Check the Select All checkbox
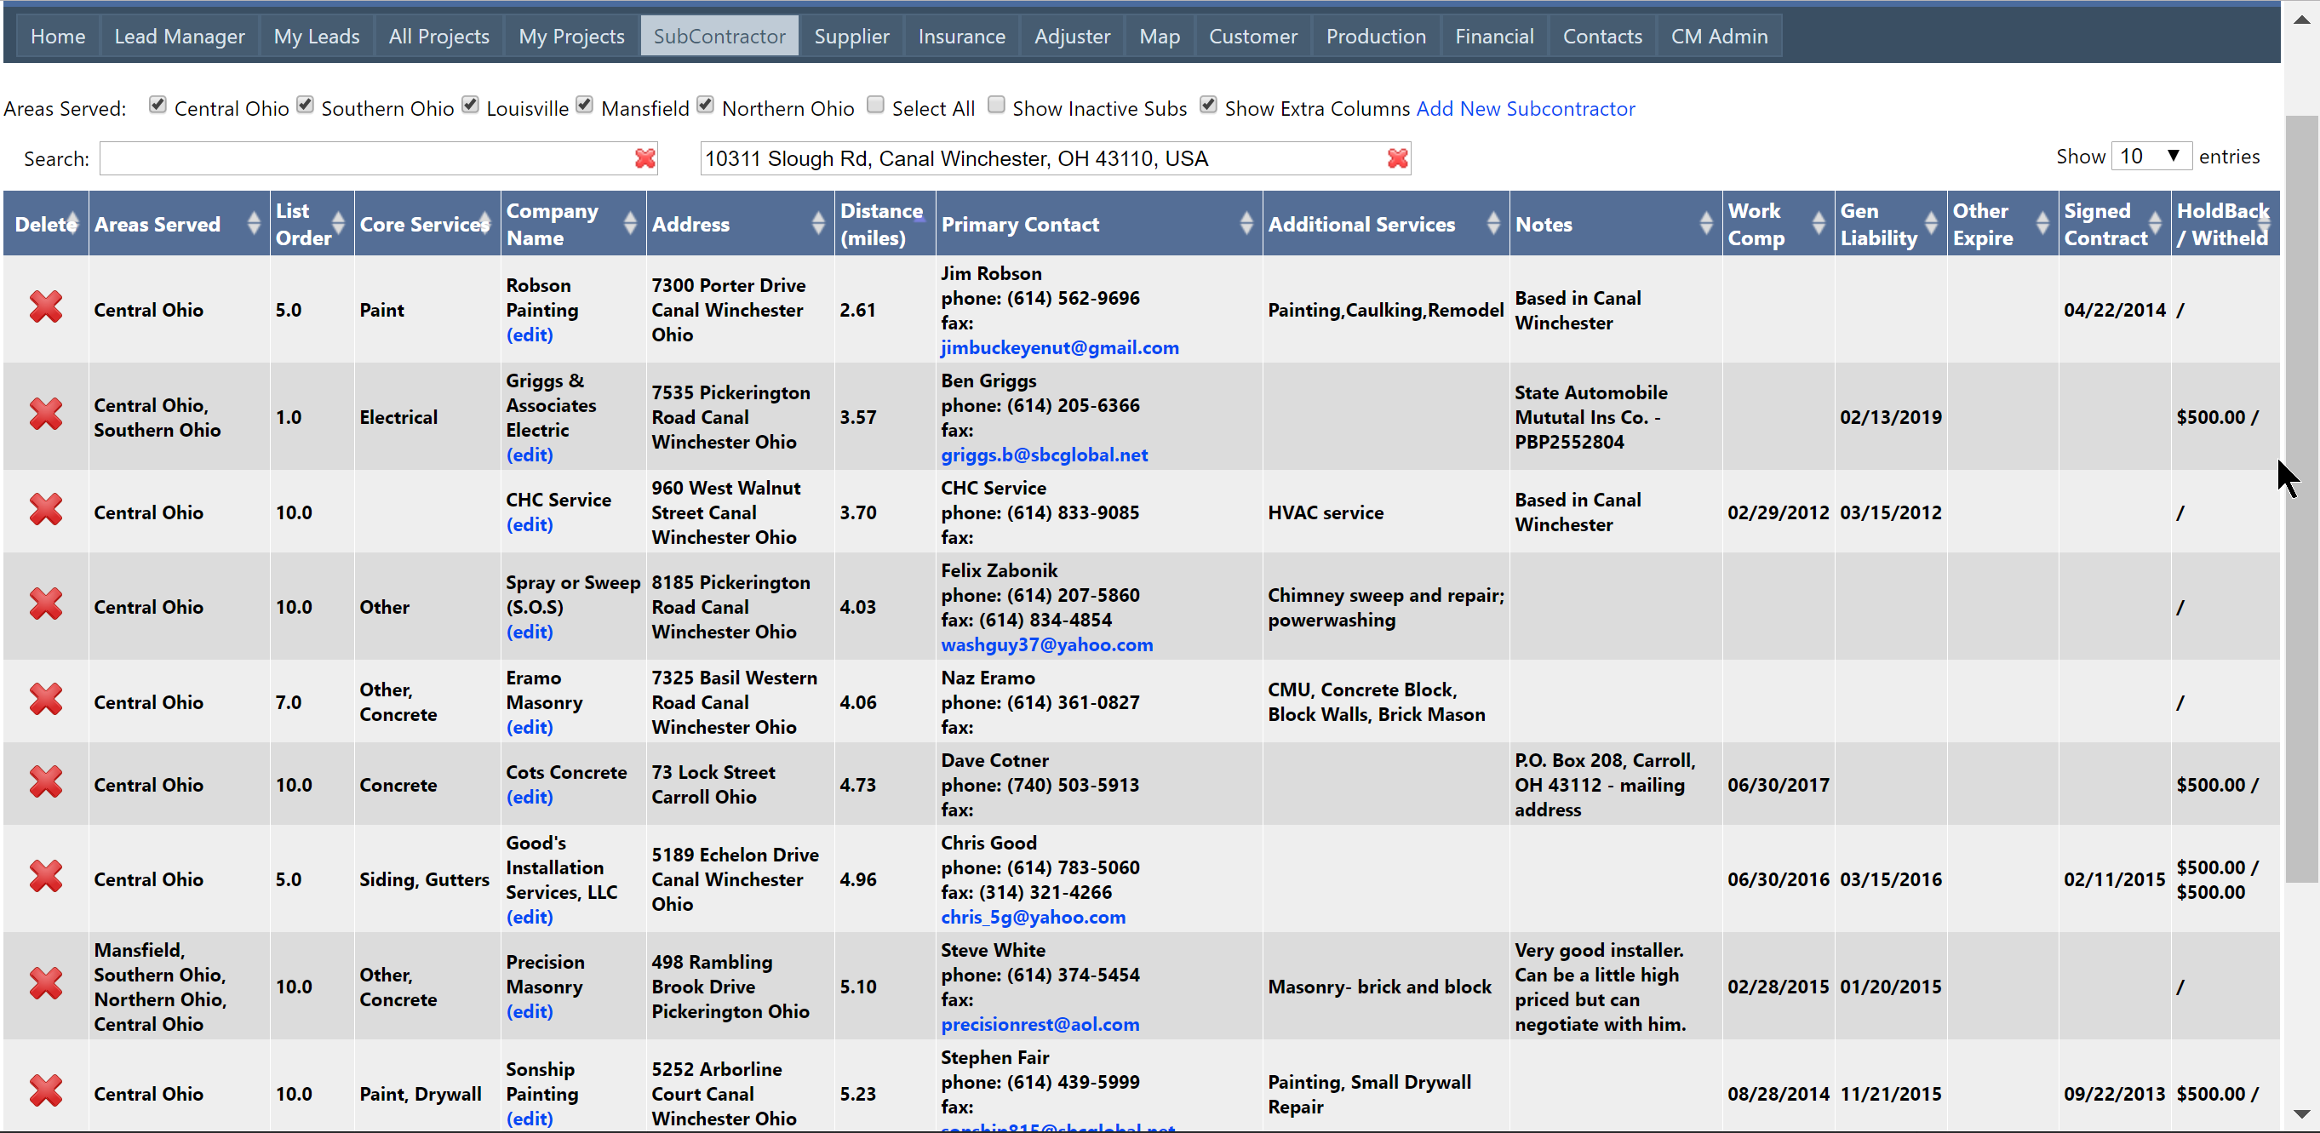 [x=875, y=105]
